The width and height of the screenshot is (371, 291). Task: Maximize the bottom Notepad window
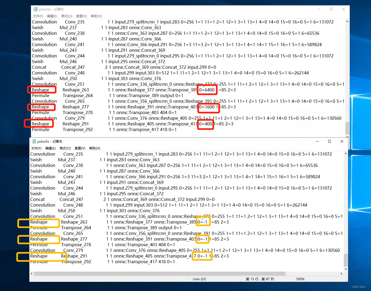click(330, 141)
